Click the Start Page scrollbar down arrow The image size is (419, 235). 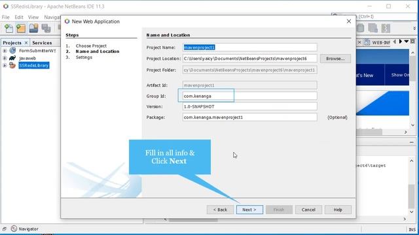[x=413, y=125]
